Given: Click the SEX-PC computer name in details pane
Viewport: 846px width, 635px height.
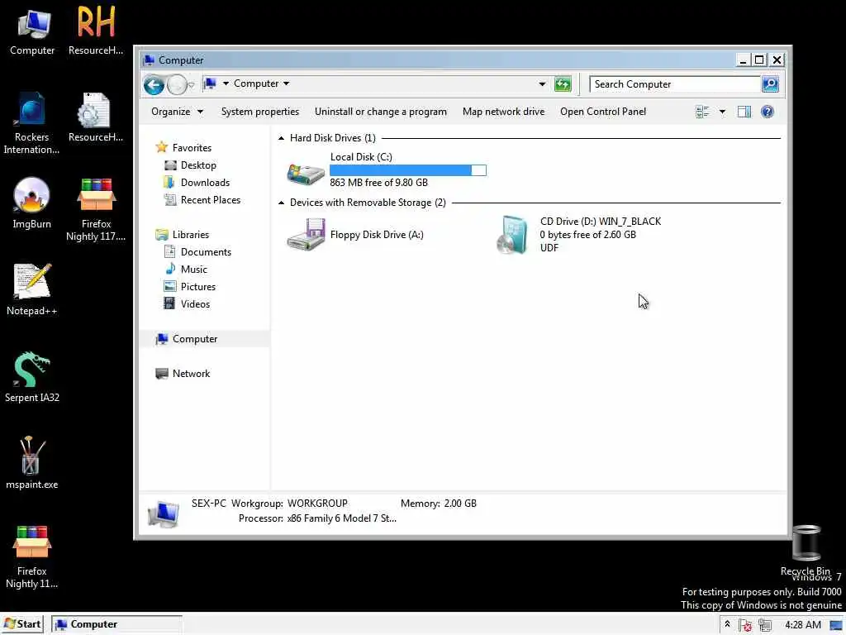Looking at the screenshot, I should 208,504.
